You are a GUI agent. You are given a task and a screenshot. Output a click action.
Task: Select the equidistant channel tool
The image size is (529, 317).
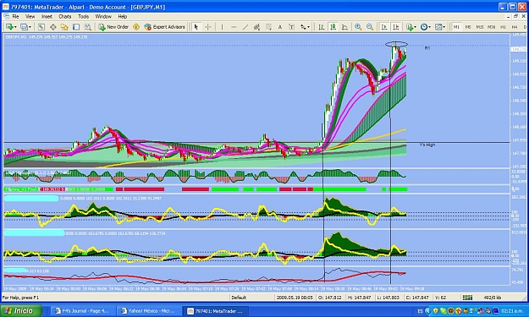pos(256,27)
